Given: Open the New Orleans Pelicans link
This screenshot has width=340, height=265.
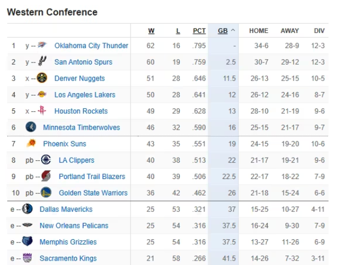Looking at the screenshot, I should coord(74,226).
